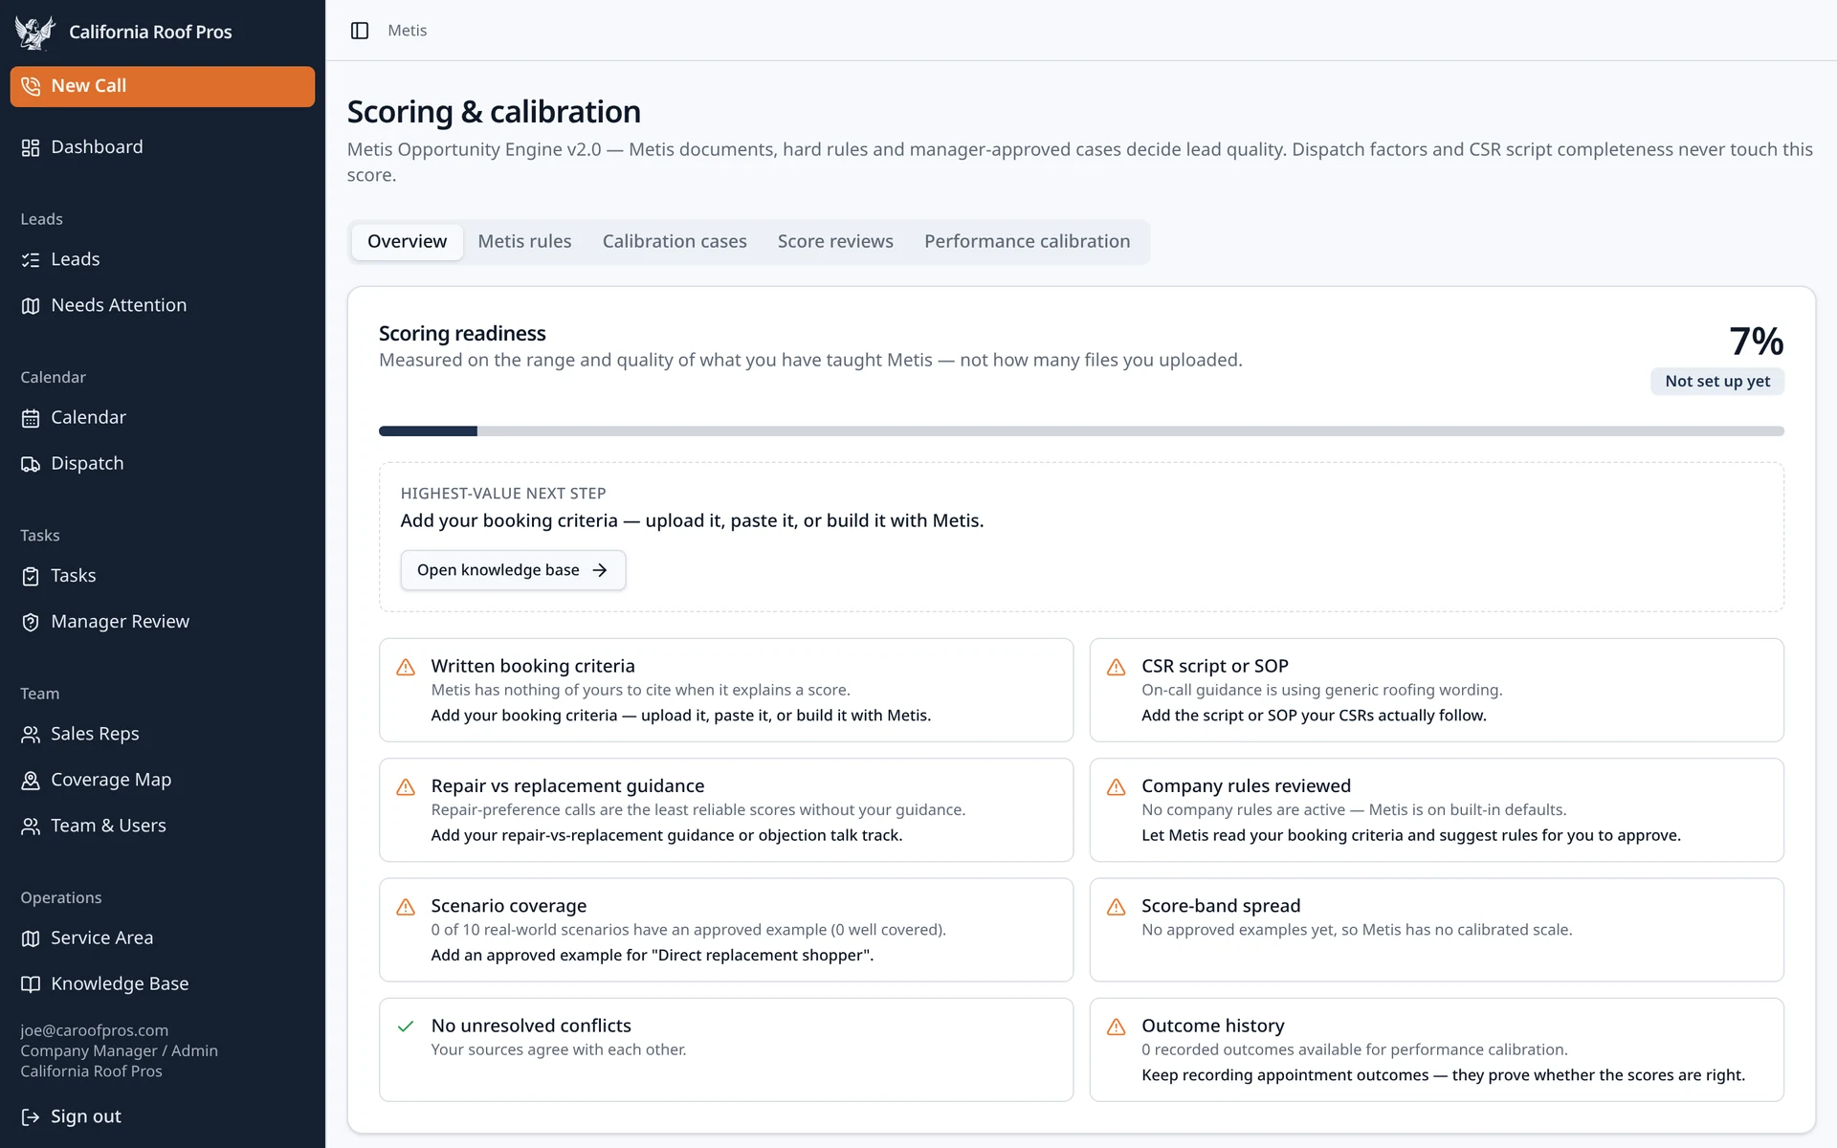Open the Score-band spread card
Screen dimensions: 1837x1148
(1436, 930)
